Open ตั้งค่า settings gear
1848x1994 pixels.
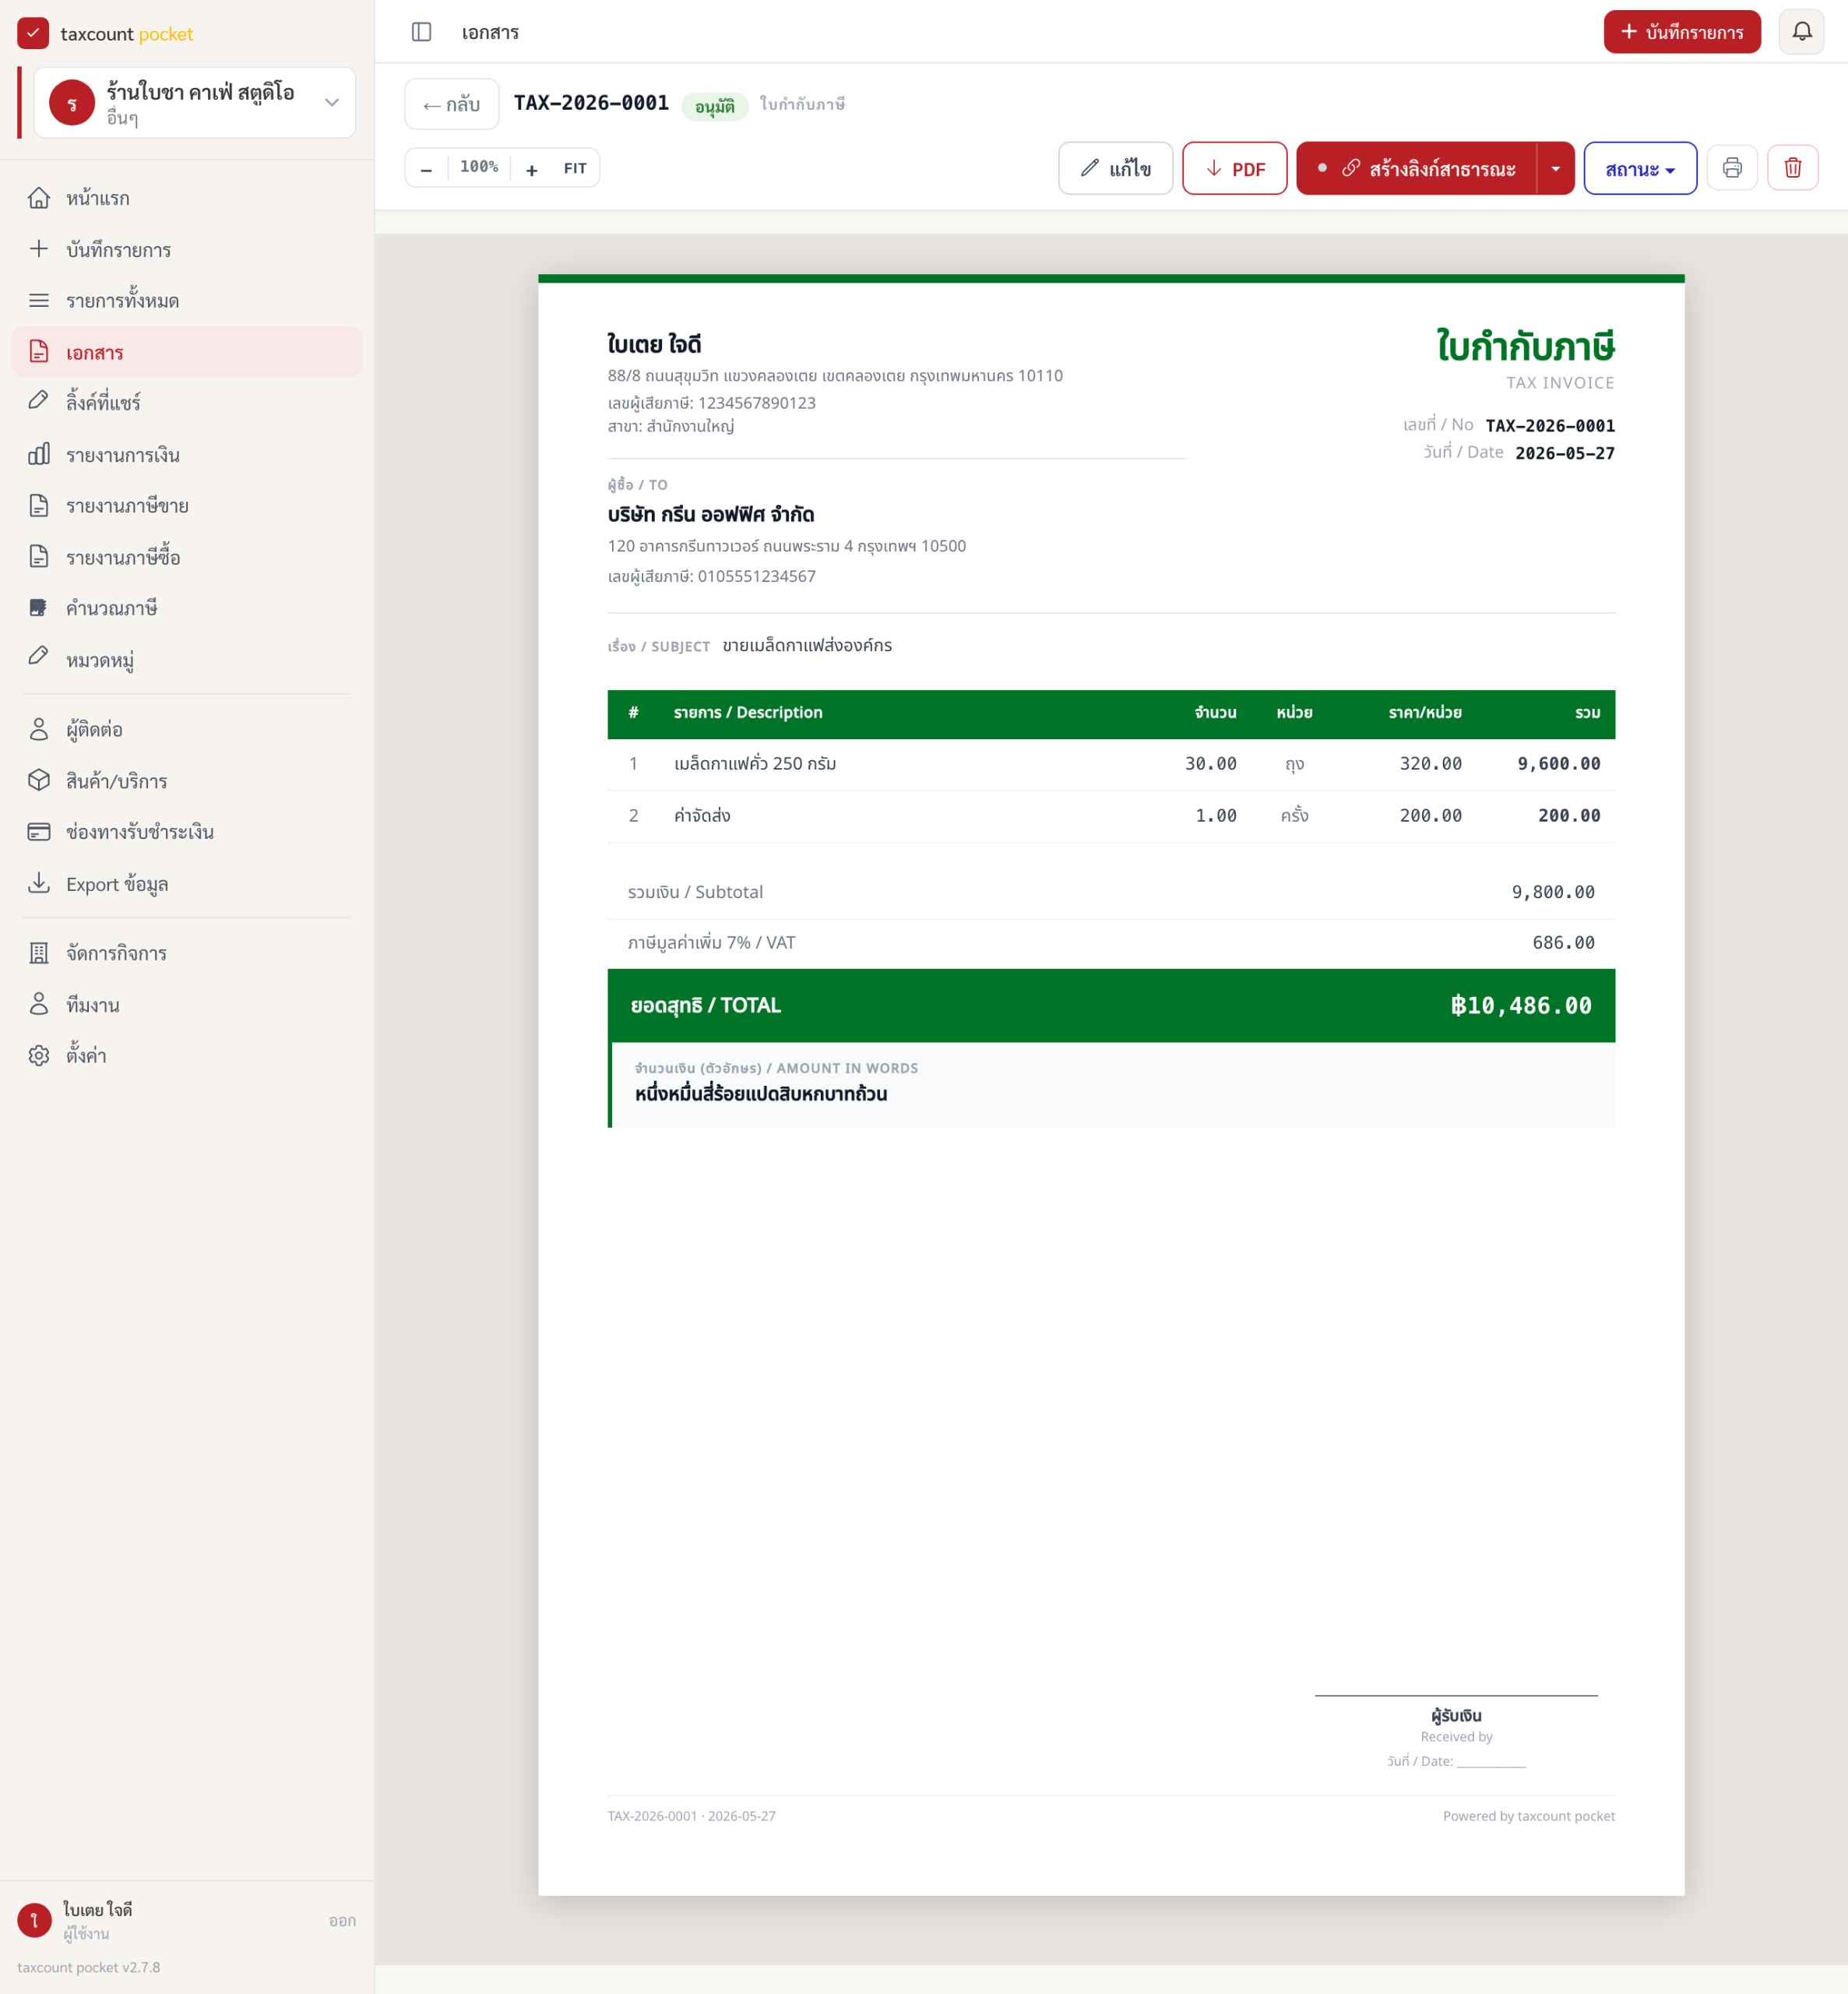pyautogui.click(x=186, y=1056)
